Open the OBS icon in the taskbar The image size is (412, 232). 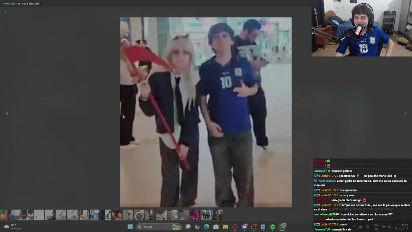[x=254, y=227]
